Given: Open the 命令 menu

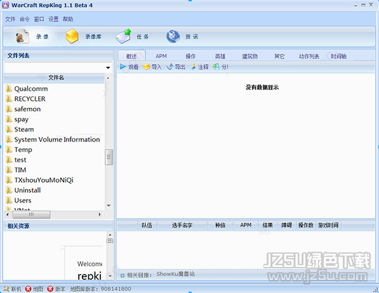Looking at the screenshot, I should click(x=25, y=19).
